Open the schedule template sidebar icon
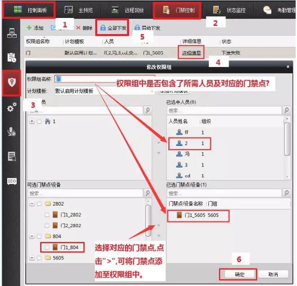297x286 pixels. click(12, 57)
